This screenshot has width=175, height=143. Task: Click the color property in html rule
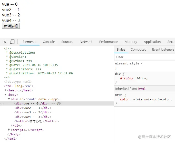click(x=125, y=99)
